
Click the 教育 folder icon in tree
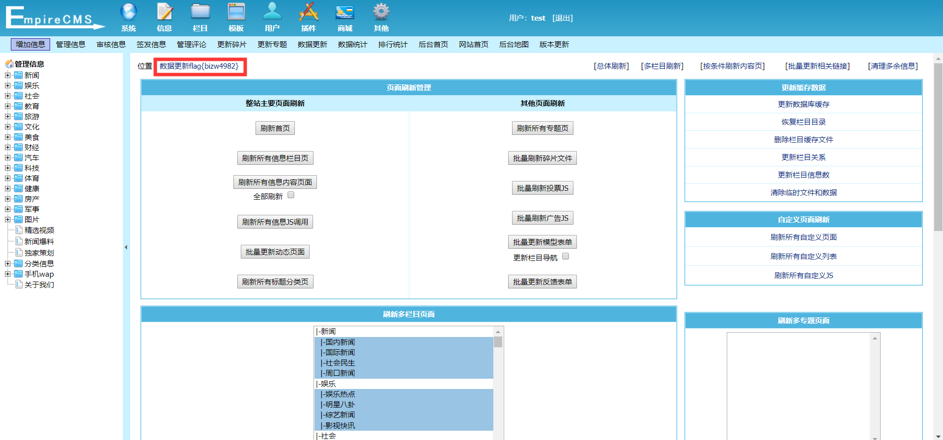19,106
